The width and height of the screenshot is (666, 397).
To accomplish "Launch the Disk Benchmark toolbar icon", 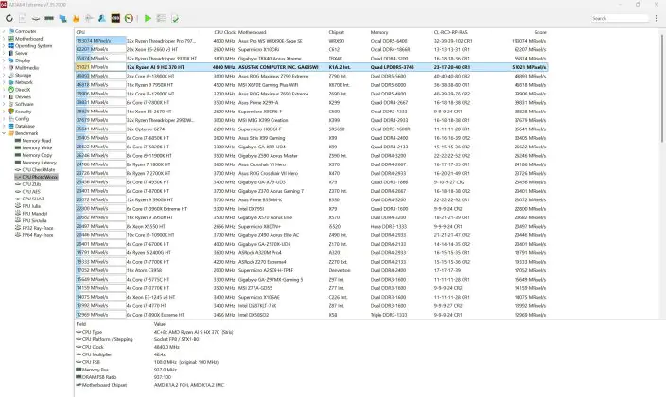I will pyautogui.click(x=36, y=18).
